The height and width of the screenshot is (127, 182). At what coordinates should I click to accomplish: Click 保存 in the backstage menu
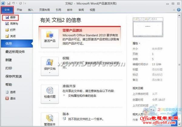click(10, 17)
